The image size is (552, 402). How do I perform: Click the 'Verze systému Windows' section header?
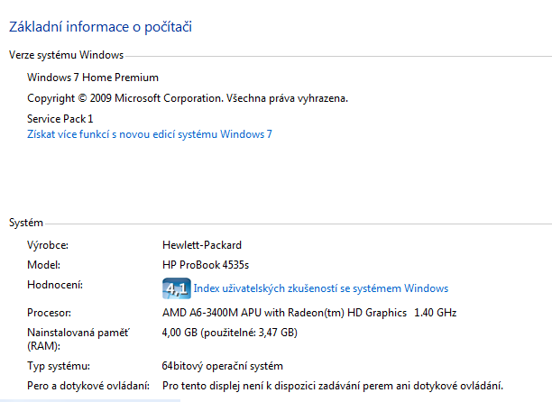click(x=66, y=55)
